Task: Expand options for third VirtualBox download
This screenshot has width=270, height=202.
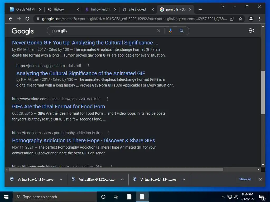Action: (184, 179)
